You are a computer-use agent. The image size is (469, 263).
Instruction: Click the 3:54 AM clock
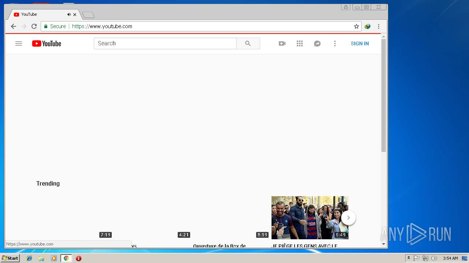tap(450, 258)
